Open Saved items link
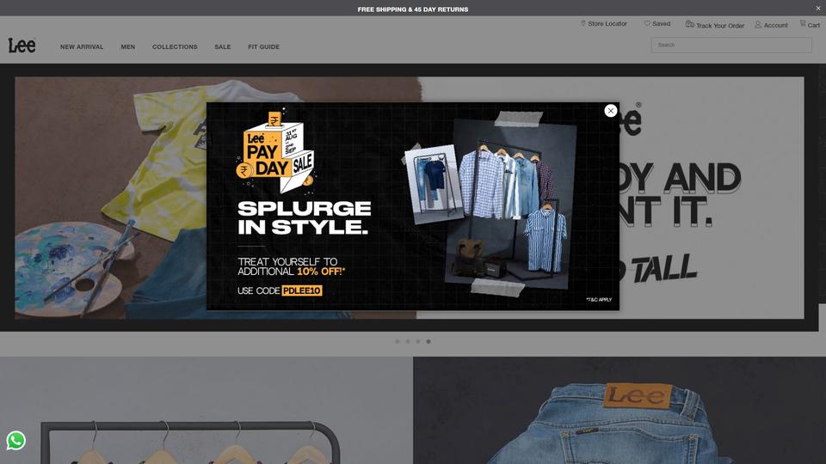This screenshot has height=464, width=826. point(661,24)
